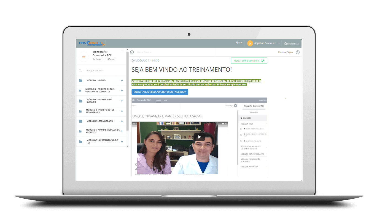Expand MÓDULO 5 - MONOGRAFIS plus
Screen dimensions: 377x216
[122, 121]
